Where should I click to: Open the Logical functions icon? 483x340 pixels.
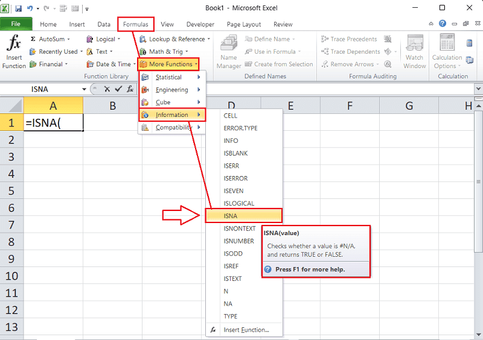coord(89,39)
